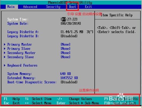Toggle Legacy Diskette B Disabled setting
This screenshot has width=142, height=108.
[x=69, y=36]
